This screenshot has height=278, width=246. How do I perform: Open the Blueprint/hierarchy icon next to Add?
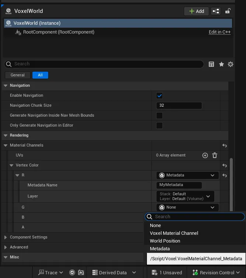tap(216, 11)
